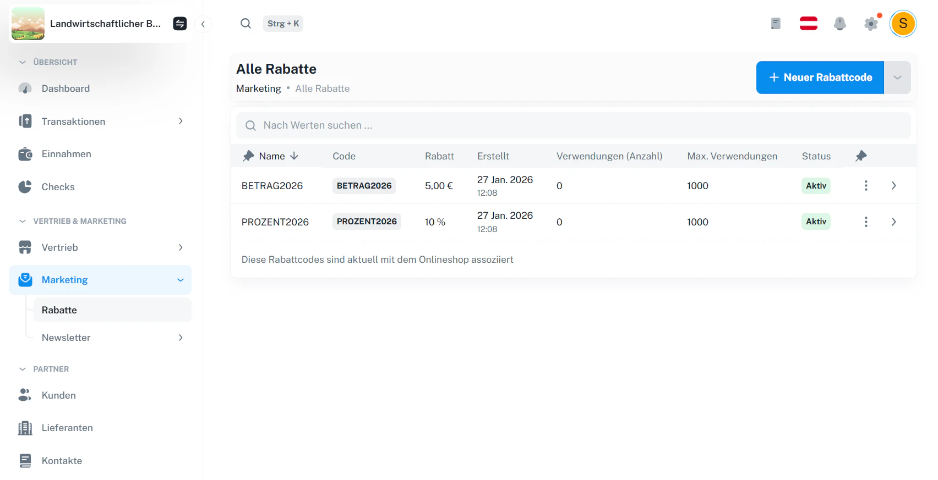Click the Marketing breadcrumb link
The width and height of the screenshot is (938, 480).
pos(259,89)
